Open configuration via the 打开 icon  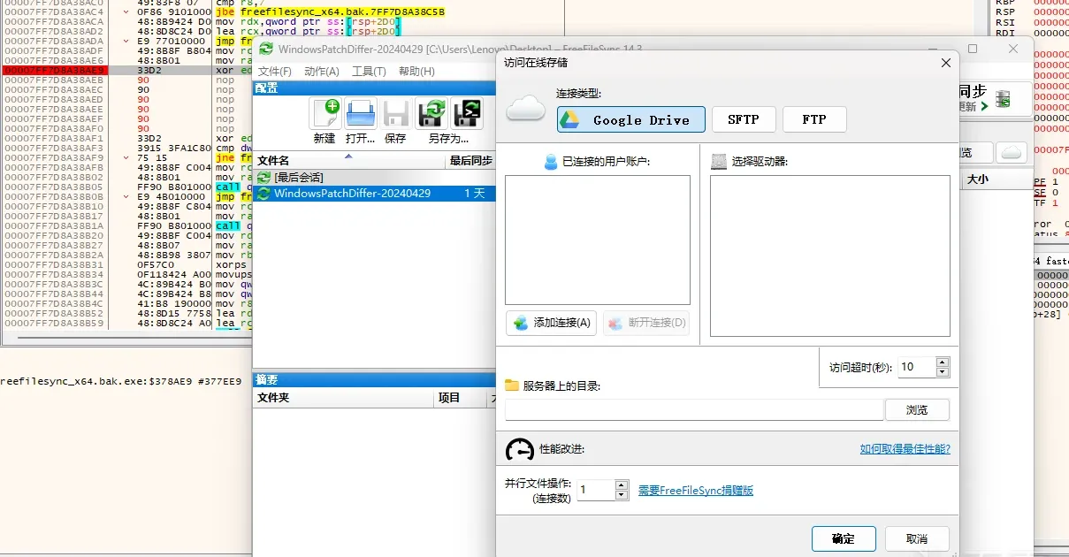360,114
